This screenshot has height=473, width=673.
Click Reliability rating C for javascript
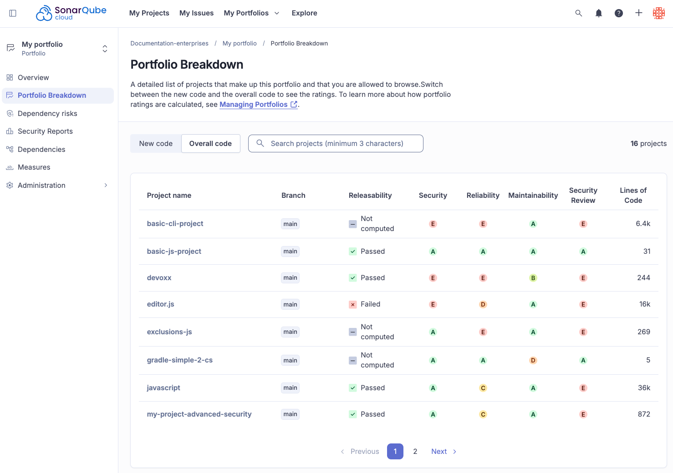pyautogui.click(x=483, y=388)
